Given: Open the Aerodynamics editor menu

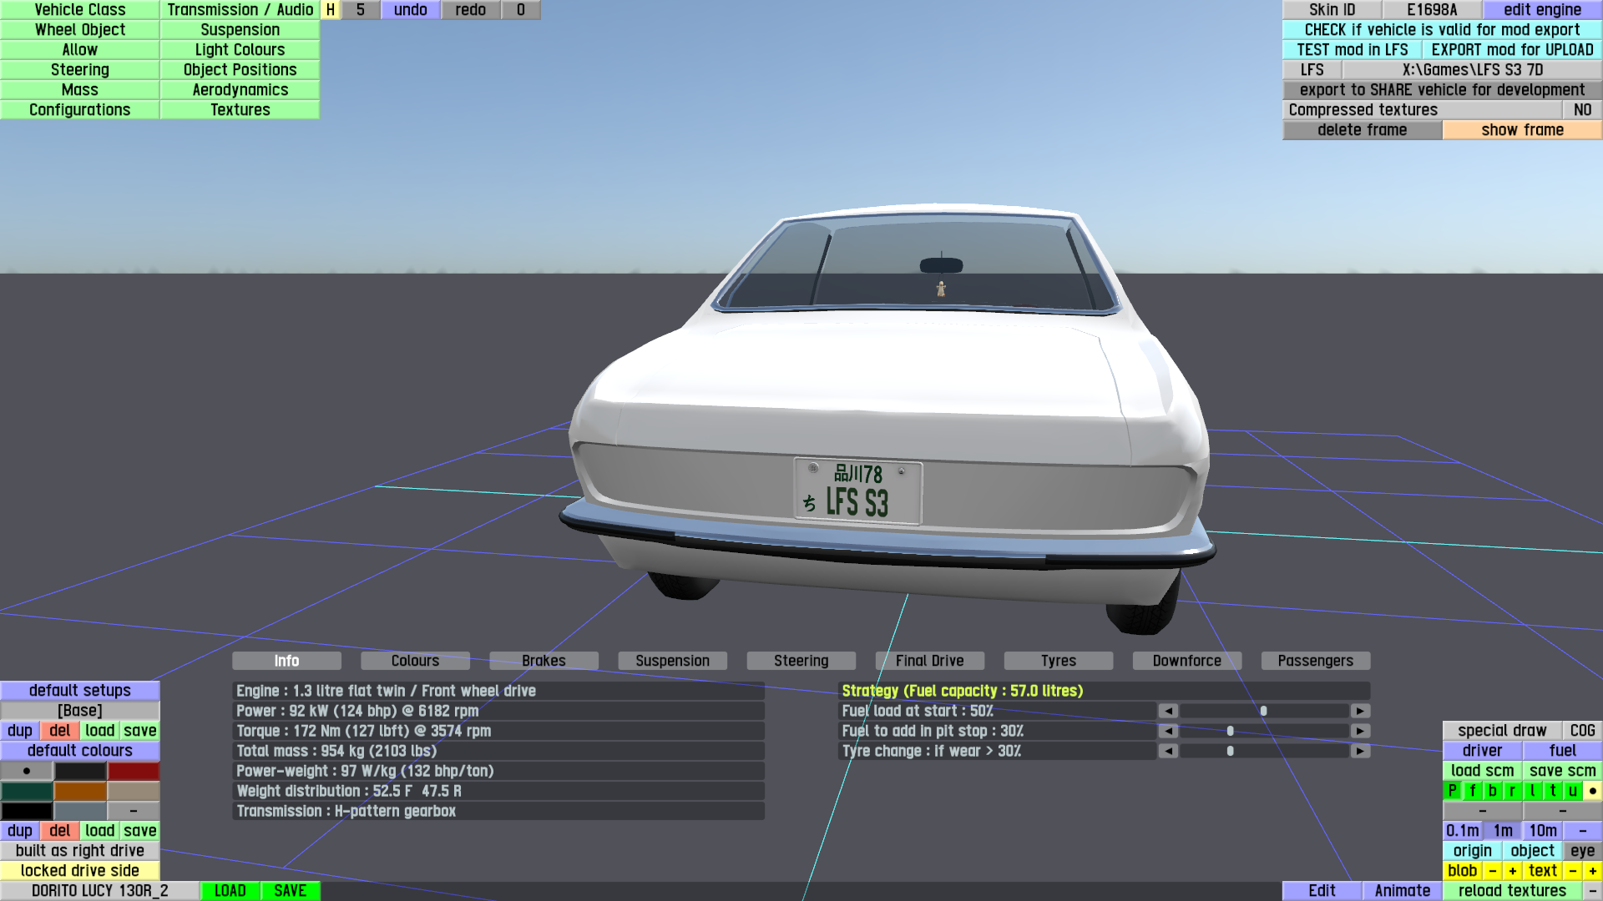Looking at the screenshot, I should [240, 90].
